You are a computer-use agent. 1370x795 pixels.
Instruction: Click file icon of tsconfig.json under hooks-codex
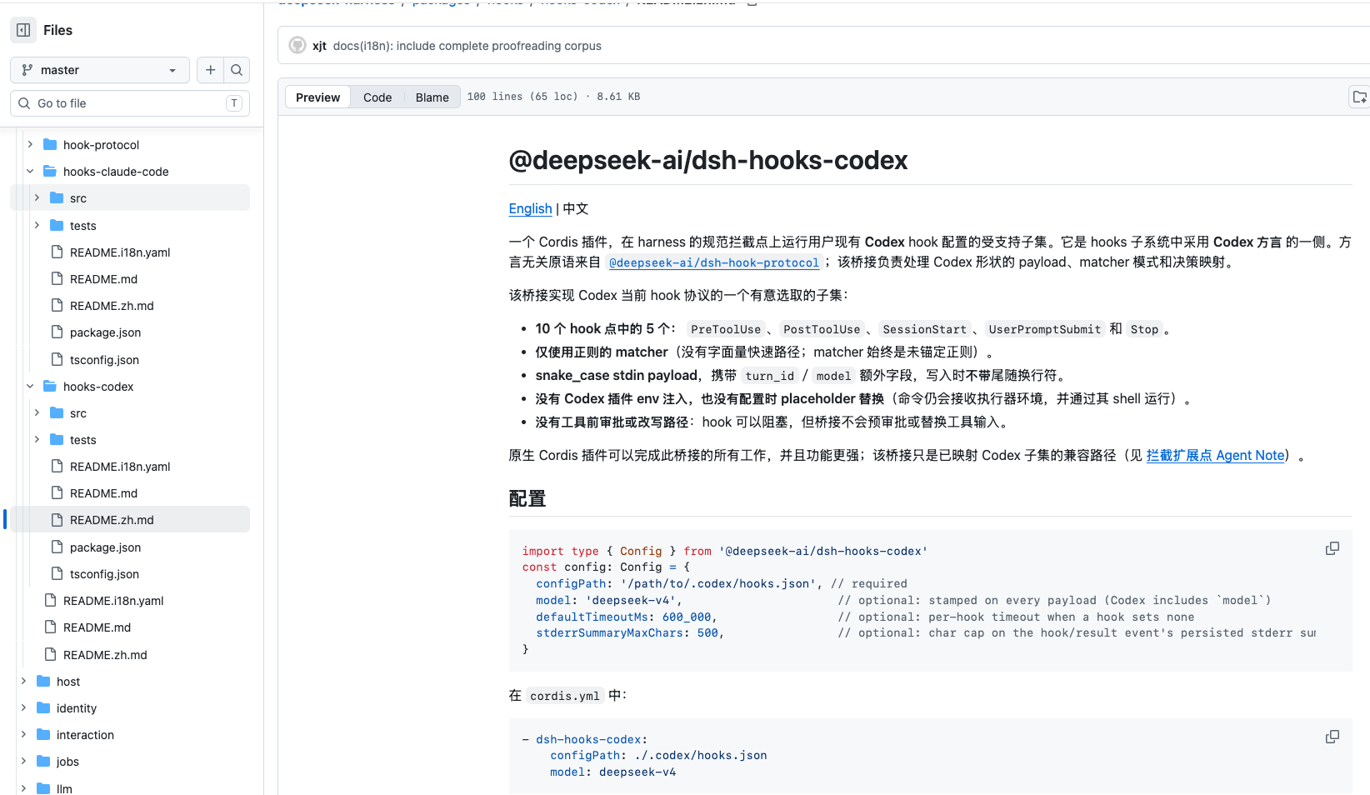[57, 573]
